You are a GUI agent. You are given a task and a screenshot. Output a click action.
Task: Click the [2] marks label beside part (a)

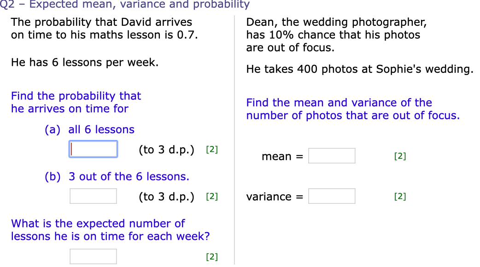(x=211, y=149)
